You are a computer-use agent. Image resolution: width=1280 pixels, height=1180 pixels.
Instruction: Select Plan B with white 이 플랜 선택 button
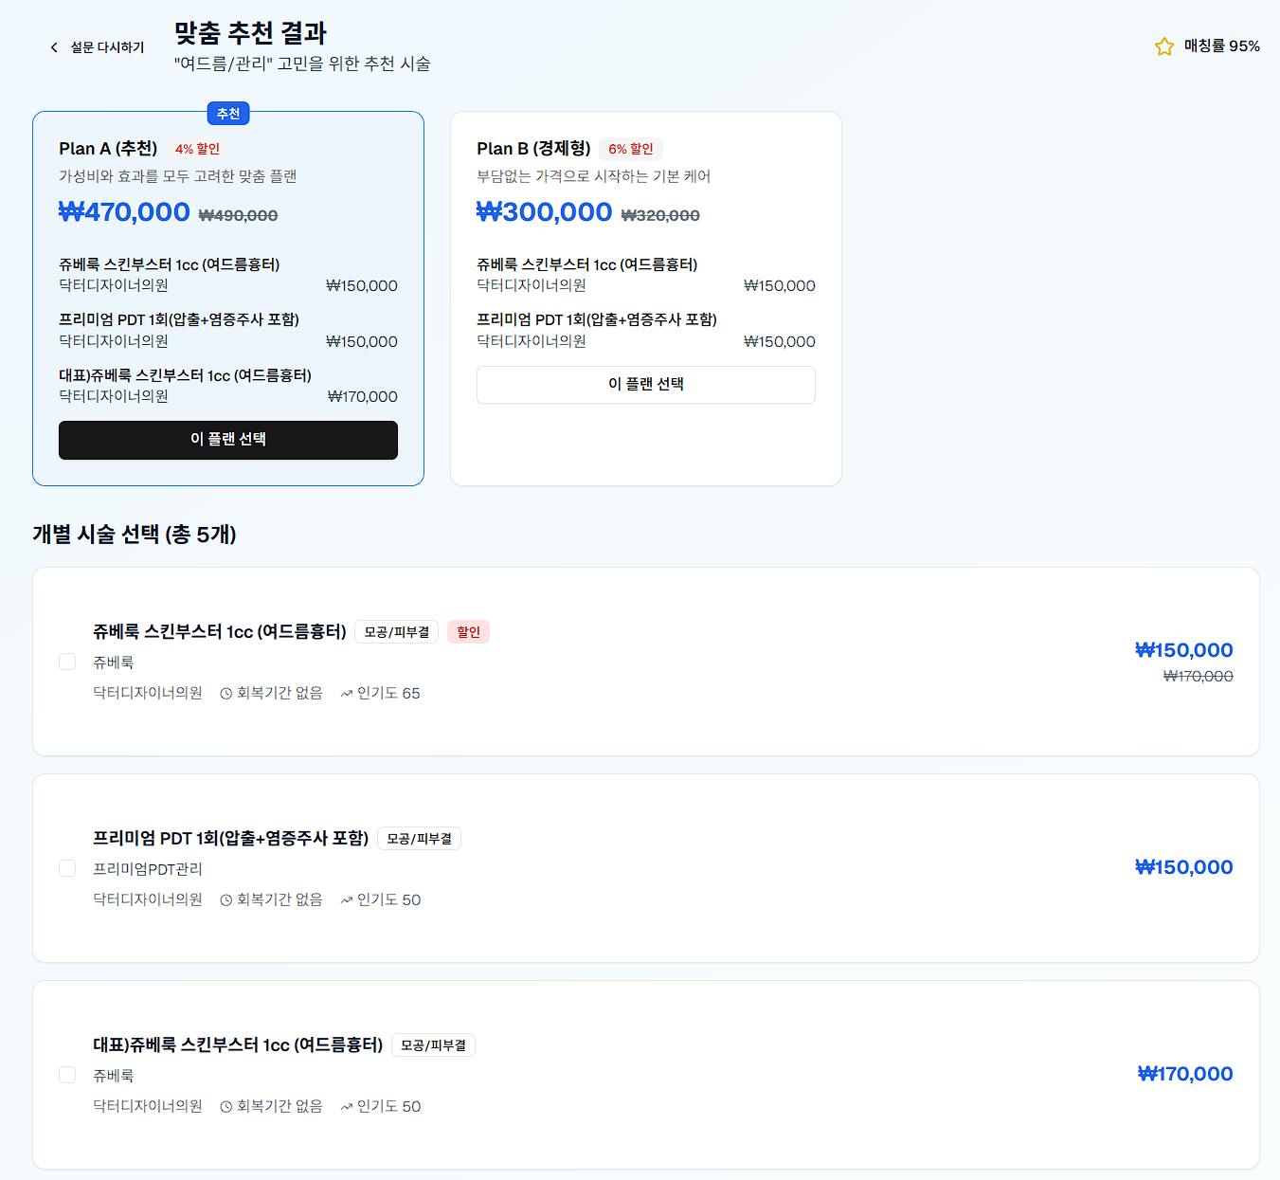click(646, 385)
